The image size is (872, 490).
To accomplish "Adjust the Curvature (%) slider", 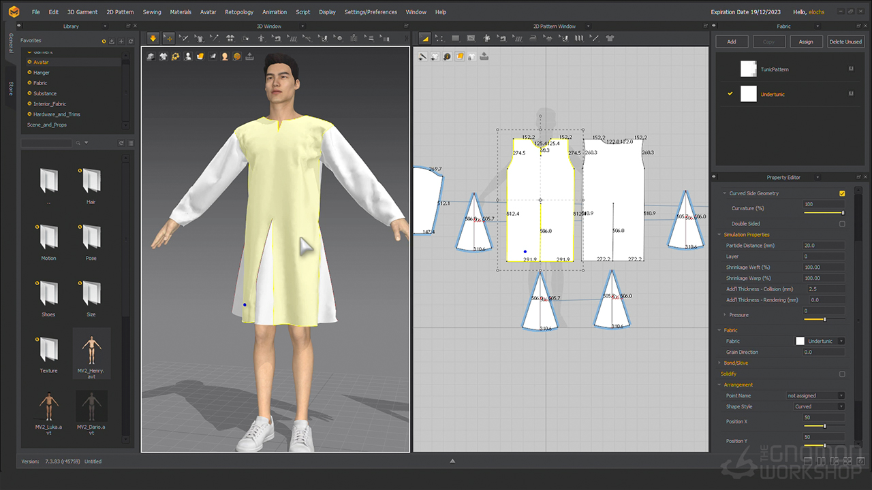I will (824, 212).
